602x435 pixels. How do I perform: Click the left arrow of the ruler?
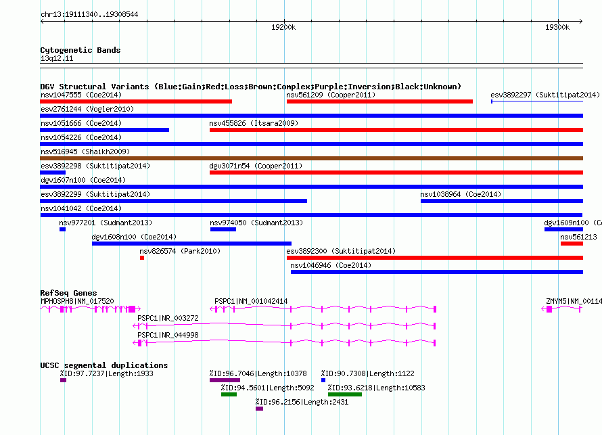coord(42,21)
